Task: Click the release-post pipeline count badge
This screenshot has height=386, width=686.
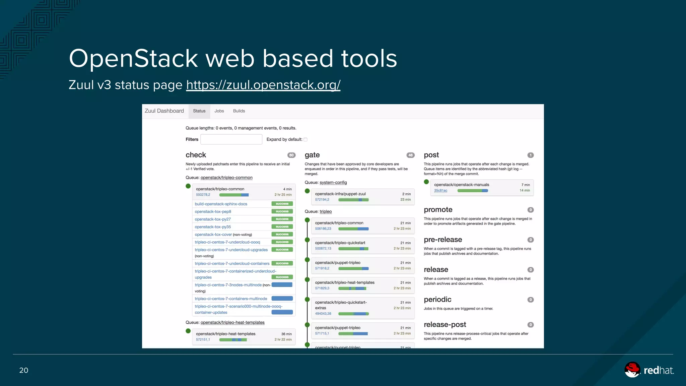Action: 531,325
